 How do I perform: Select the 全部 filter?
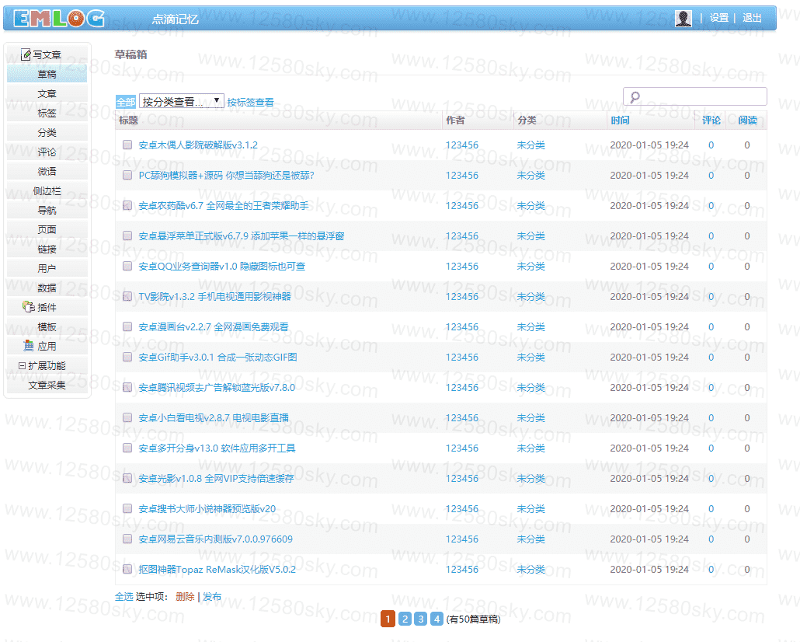(126, 102)
